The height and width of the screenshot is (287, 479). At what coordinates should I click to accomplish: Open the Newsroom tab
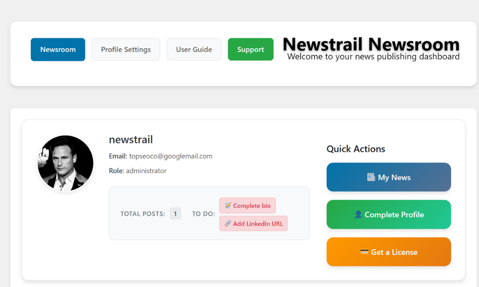click(58, 49)
